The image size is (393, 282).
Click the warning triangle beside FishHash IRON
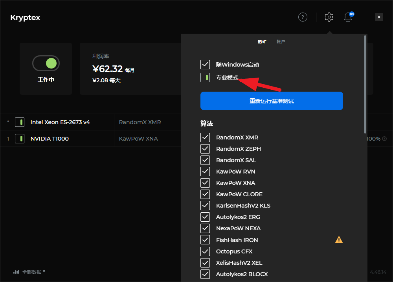pyautogui.click(x=339, y=240)
